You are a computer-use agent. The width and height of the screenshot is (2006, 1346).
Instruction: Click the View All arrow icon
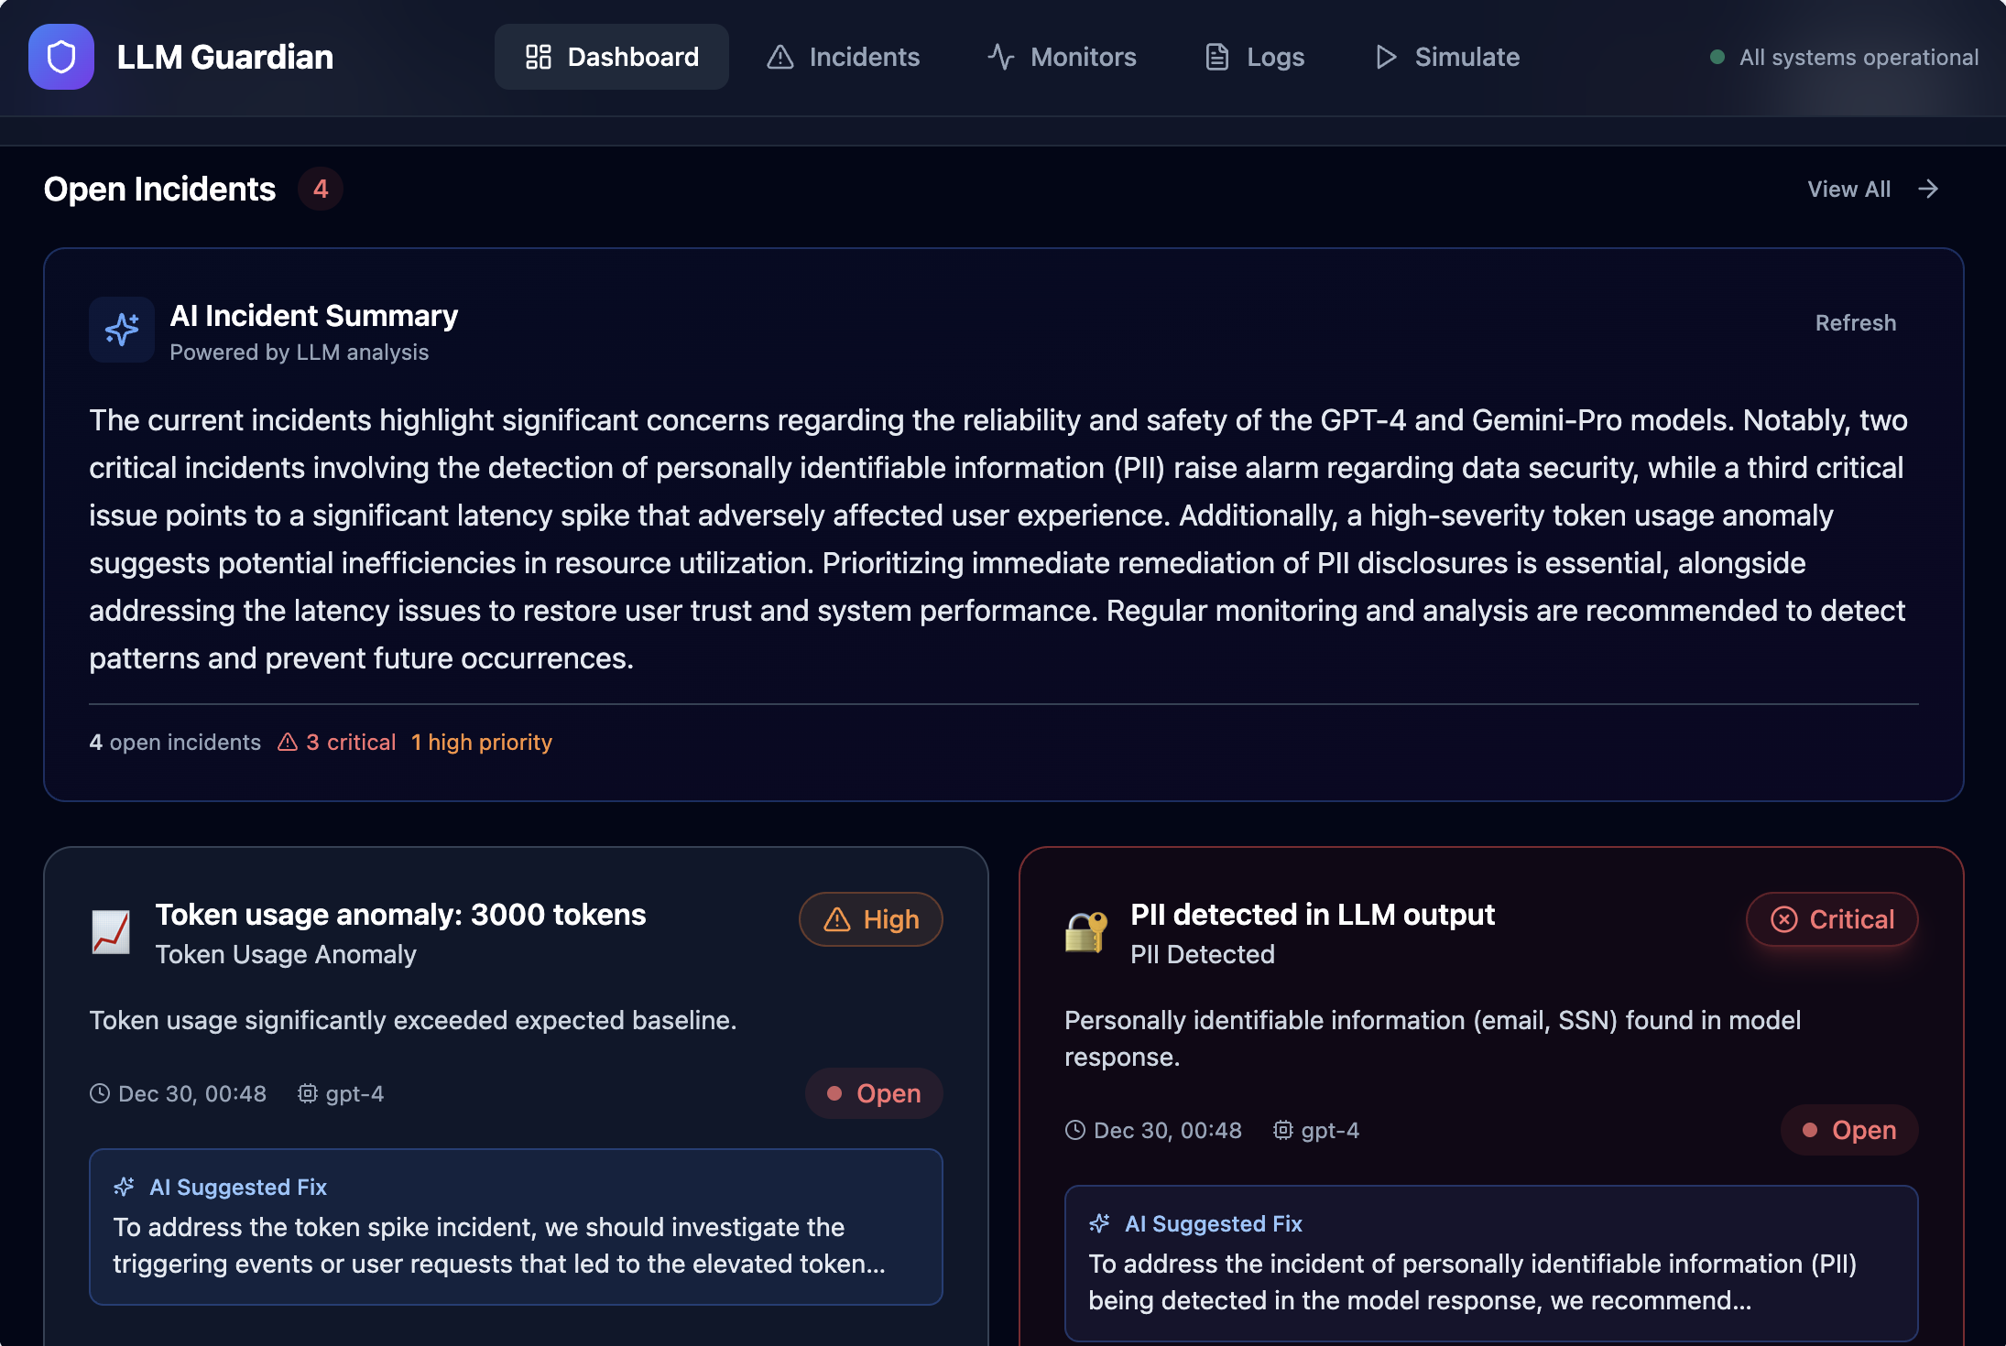pyautogui.click(x=1928, y=189)
